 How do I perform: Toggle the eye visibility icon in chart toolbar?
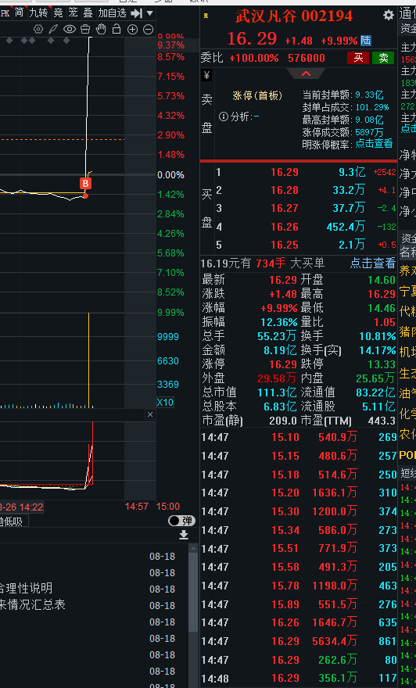[70, 30]
